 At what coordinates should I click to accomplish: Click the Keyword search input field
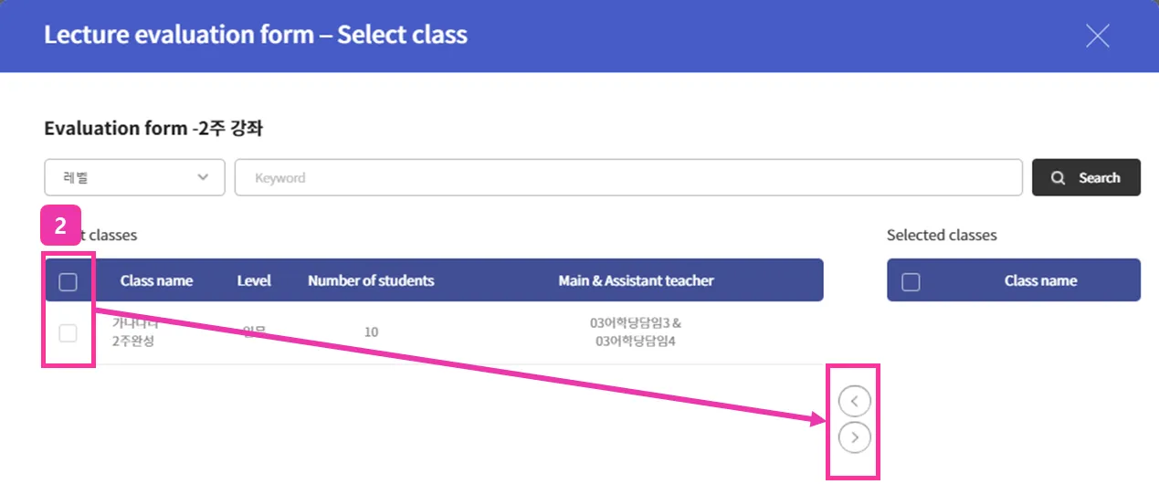coord(627,178)
